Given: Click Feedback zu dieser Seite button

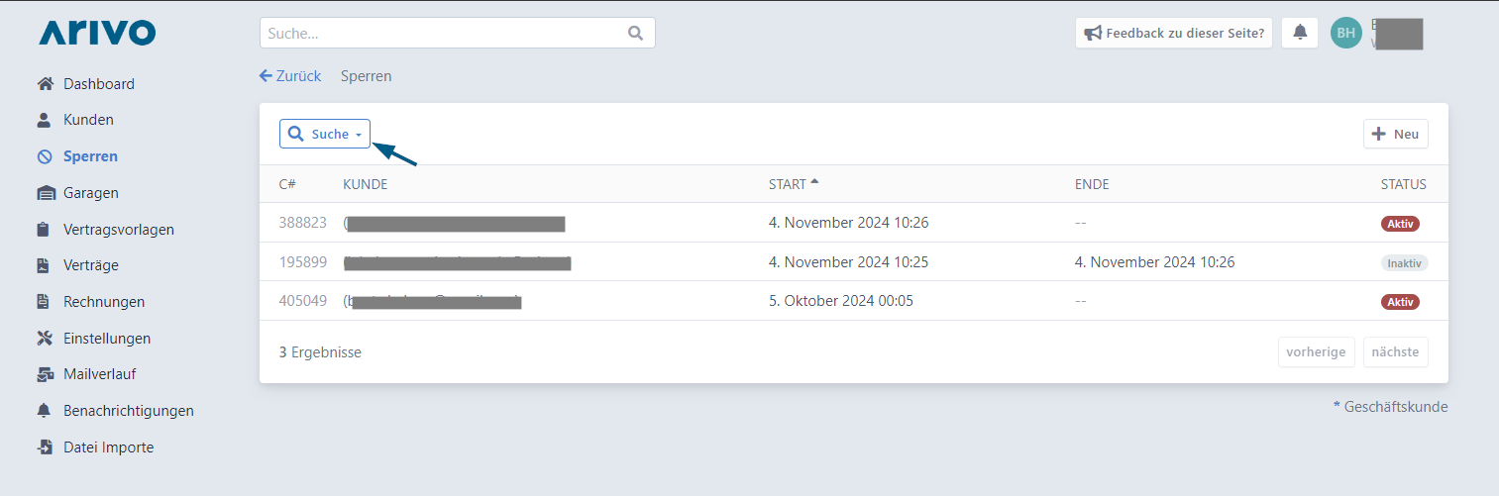Looking at the screenshot, I should pos(1174,33).
